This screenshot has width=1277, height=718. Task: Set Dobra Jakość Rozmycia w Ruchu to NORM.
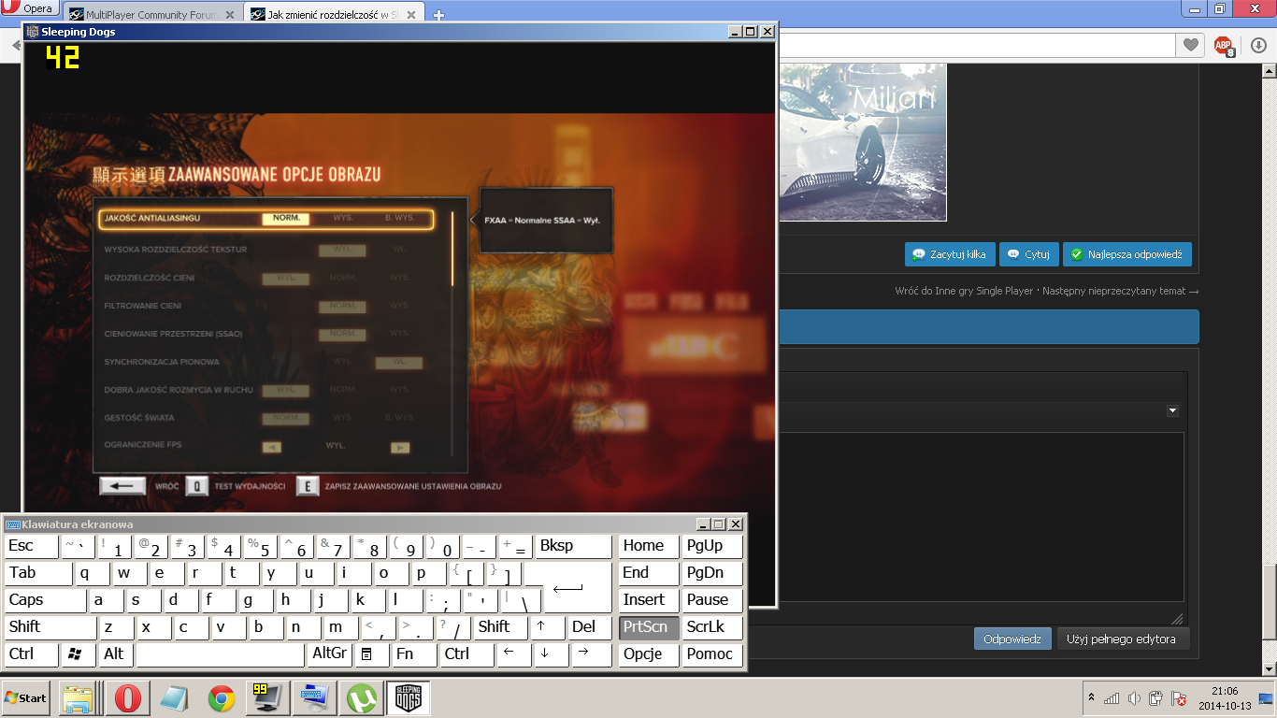pyautogui.click(x=342, y=390)
